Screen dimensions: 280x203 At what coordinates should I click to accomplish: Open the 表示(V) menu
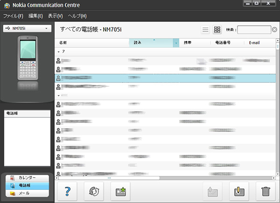point(56,16)
